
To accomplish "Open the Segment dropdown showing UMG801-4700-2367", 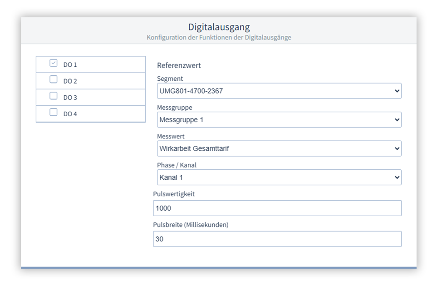I will pyautogui.click(x=272, y=91).
